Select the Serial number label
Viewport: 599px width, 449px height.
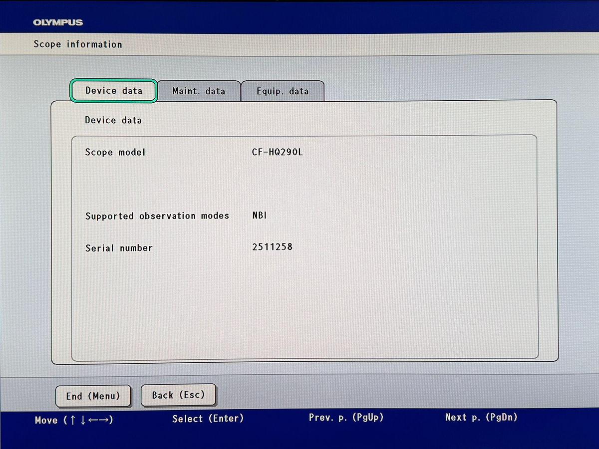pos(119,248)
